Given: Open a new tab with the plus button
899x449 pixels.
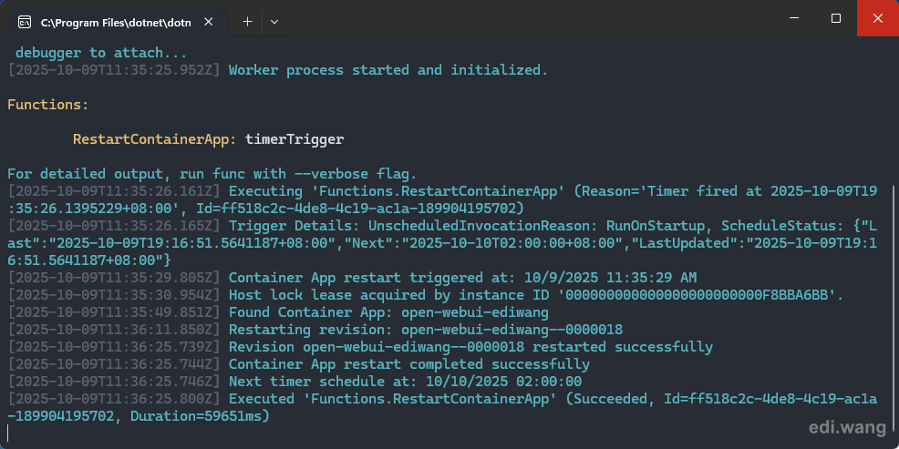Looking at the screenshot, I should (247, 21).
